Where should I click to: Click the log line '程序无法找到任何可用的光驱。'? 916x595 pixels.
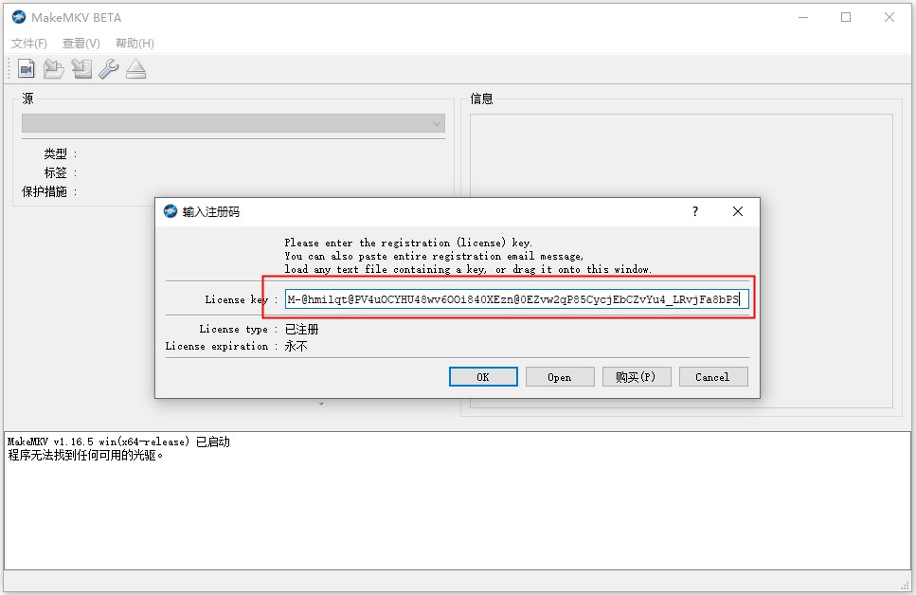pyautogui.click(x=85, y=456)
